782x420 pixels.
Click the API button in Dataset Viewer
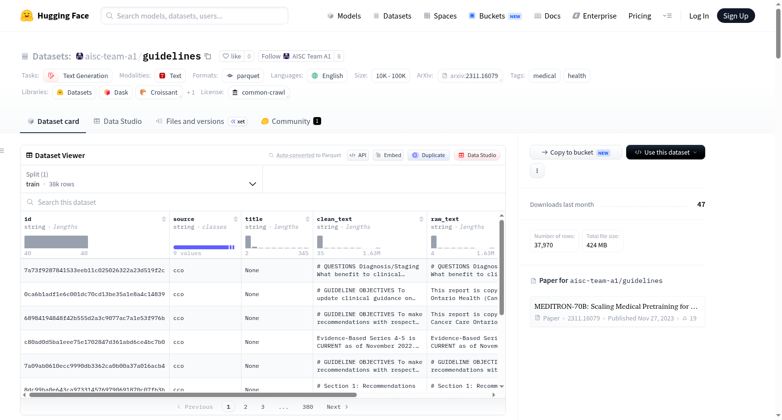pyautogui.click(x=358, y=155)
